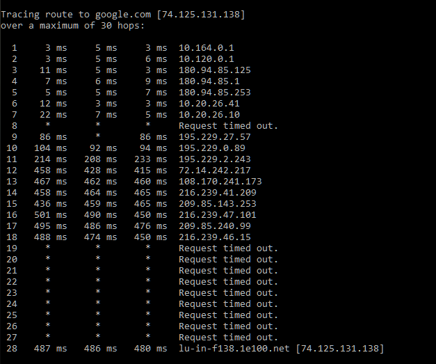Click IP 72.14.242.217 on hop 12

(x=215, y=171)
